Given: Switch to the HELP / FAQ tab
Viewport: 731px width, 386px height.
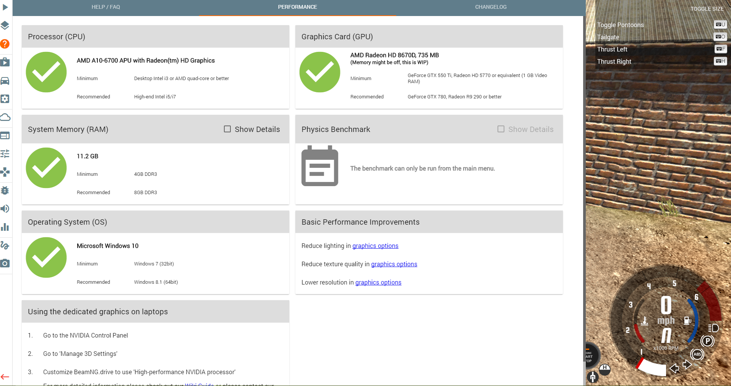Looking at the screenshot, I should (106, 7).
